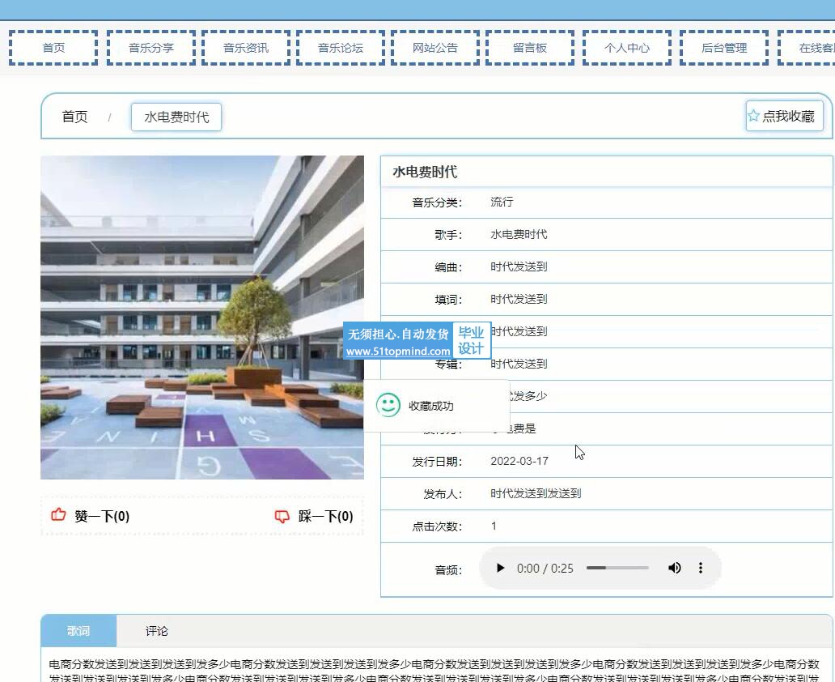Open audio player more options menu
This screenshot has width=835, height=682.
[700, 568]
